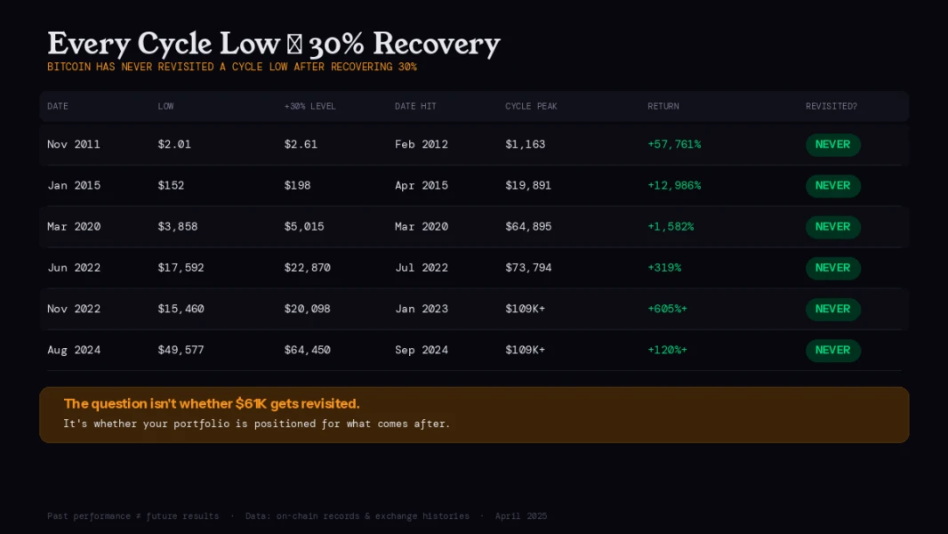Click the DATE HIT column header
The image size is (948, 534).
point(415,107)
